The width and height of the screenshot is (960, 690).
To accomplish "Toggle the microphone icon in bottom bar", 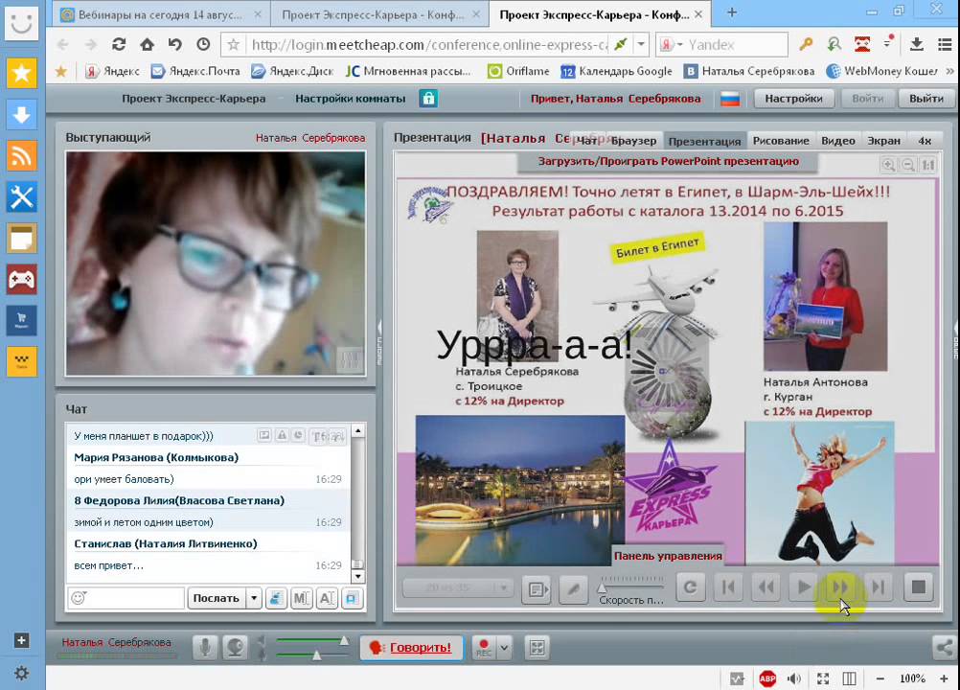I will pyautogui.click(x=204, y=648).
